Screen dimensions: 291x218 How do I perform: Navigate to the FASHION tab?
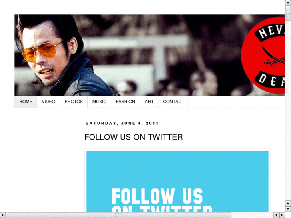[125, 102]
